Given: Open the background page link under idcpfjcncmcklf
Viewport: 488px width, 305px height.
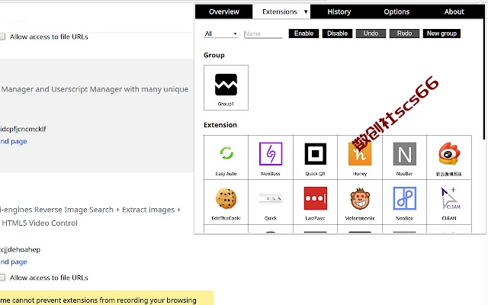Looking at the screenshot, I should (x=14, y=141).
